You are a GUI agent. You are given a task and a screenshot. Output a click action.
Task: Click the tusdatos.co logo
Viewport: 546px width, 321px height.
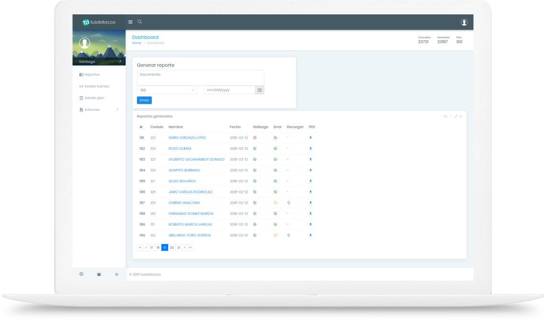click(x=99, y=22)
